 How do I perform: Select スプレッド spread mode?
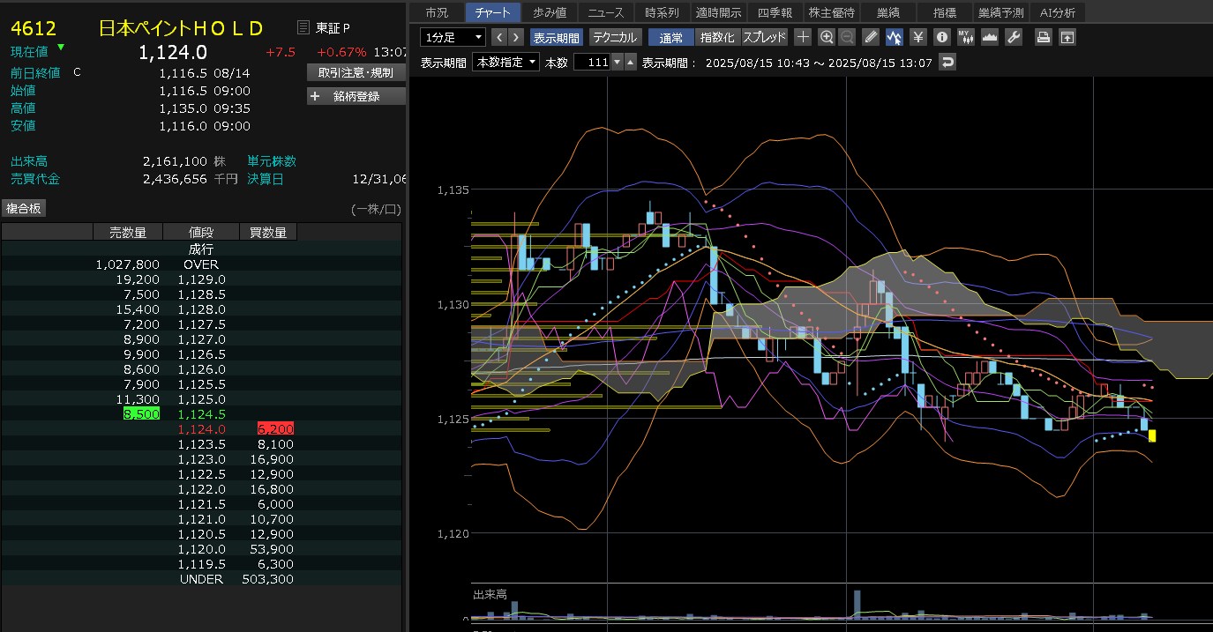pos(765,37)
